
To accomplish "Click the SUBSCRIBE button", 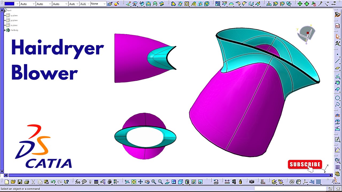I will click(305, 165).
